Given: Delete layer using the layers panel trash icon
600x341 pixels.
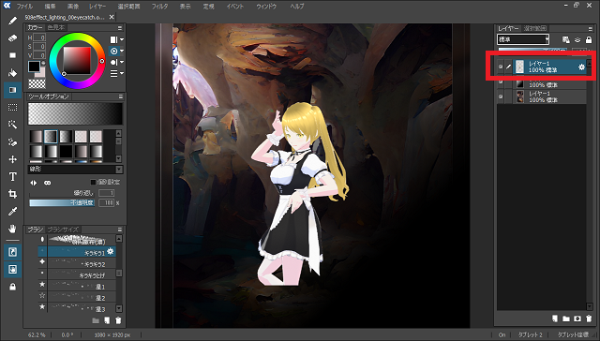Looking at the screenshot, I should [x=589, y=319].
